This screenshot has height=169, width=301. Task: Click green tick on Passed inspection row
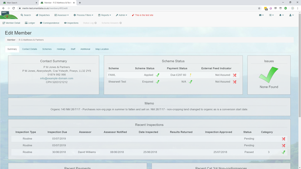click(x=284, y=152)
